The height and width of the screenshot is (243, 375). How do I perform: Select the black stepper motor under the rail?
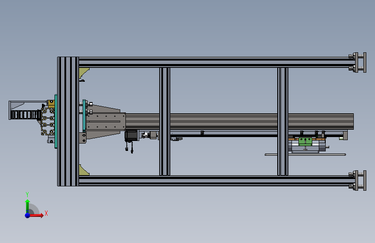(x=131, y=136)
